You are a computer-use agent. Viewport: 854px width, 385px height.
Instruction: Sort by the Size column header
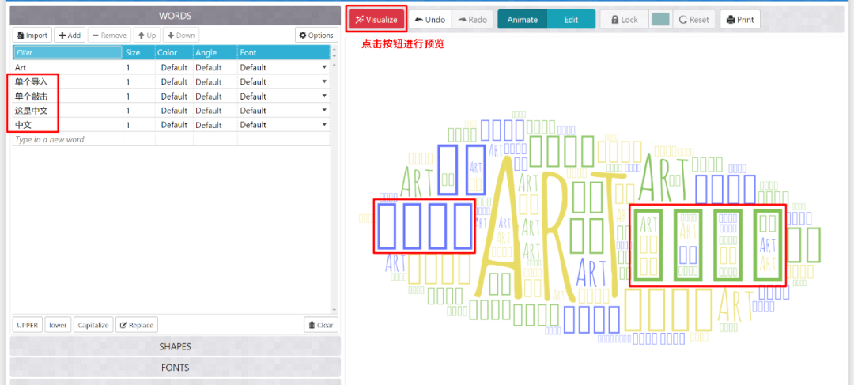[139, 53]
